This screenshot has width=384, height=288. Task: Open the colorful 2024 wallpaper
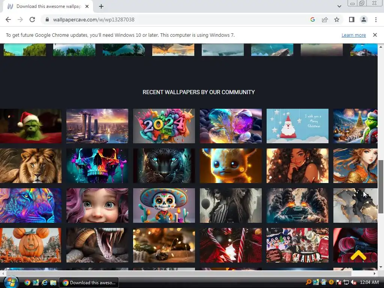point(164,126)
